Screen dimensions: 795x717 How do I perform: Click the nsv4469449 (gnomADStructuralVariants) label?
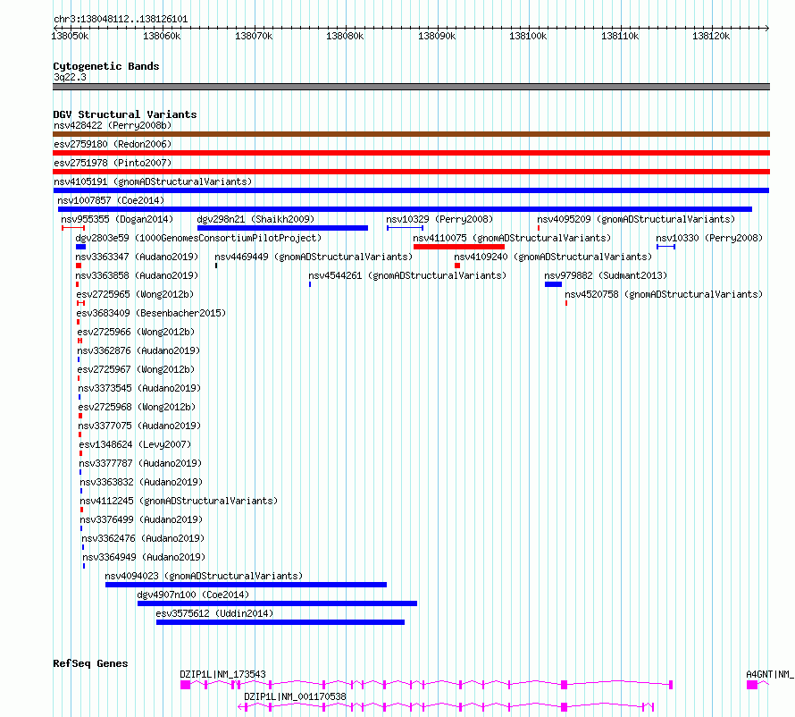(314, 257)
